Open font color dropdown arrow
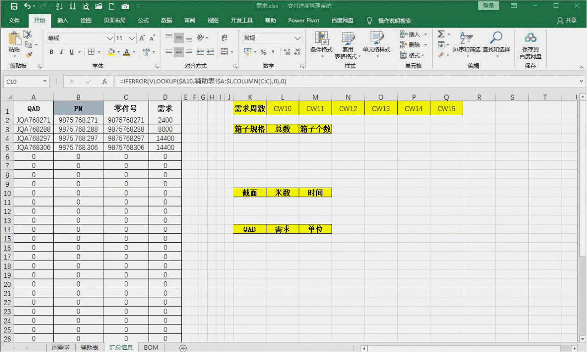This screenshot has height=352, width=587. click(134, 52)
